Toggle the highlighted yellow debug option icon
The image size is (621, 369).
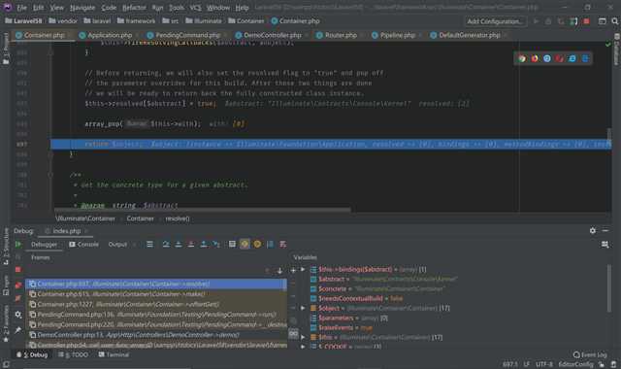point(245,244)
